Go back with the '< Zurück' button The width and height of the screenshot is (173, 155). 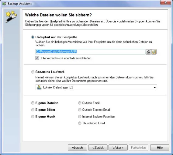[98, 148]
